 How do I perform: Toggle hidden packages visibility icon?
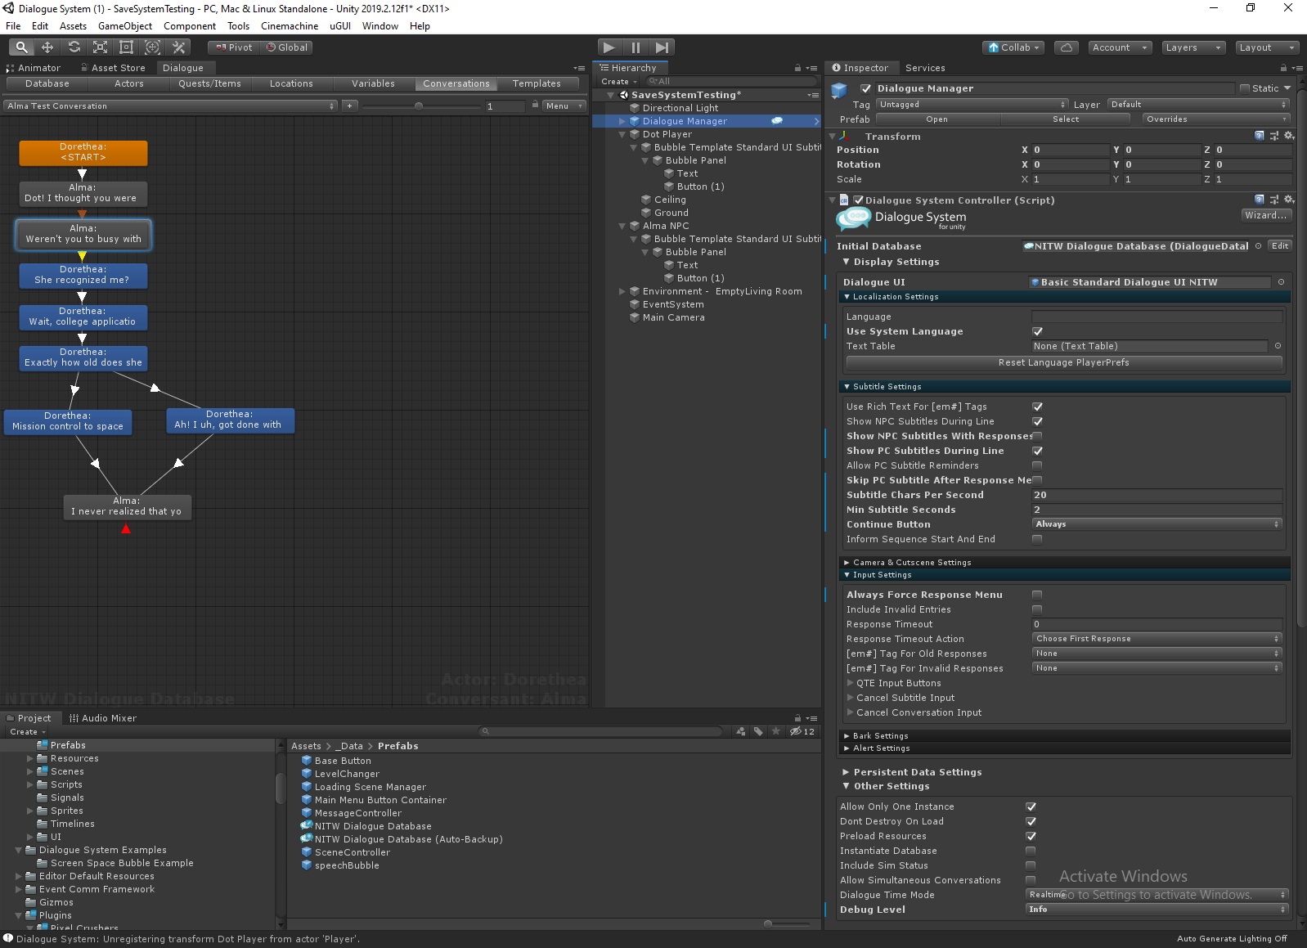[802, 731]
